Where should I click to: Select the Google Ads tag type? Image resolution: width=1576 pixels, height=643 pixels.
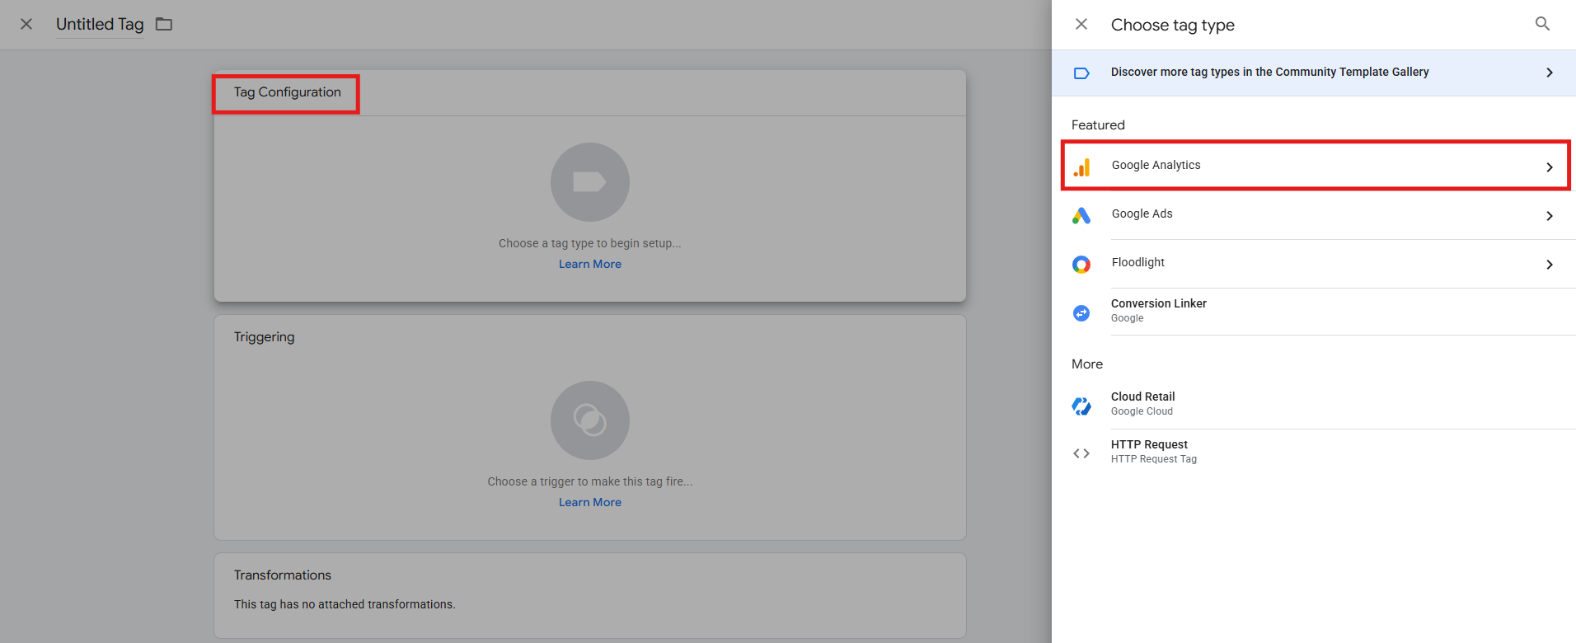coord(1314,215)
